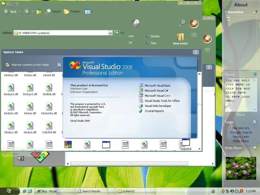Select the kbdukx.dll file icon
This screenshot has height=195, width=260.
click(x=11, y=106)
